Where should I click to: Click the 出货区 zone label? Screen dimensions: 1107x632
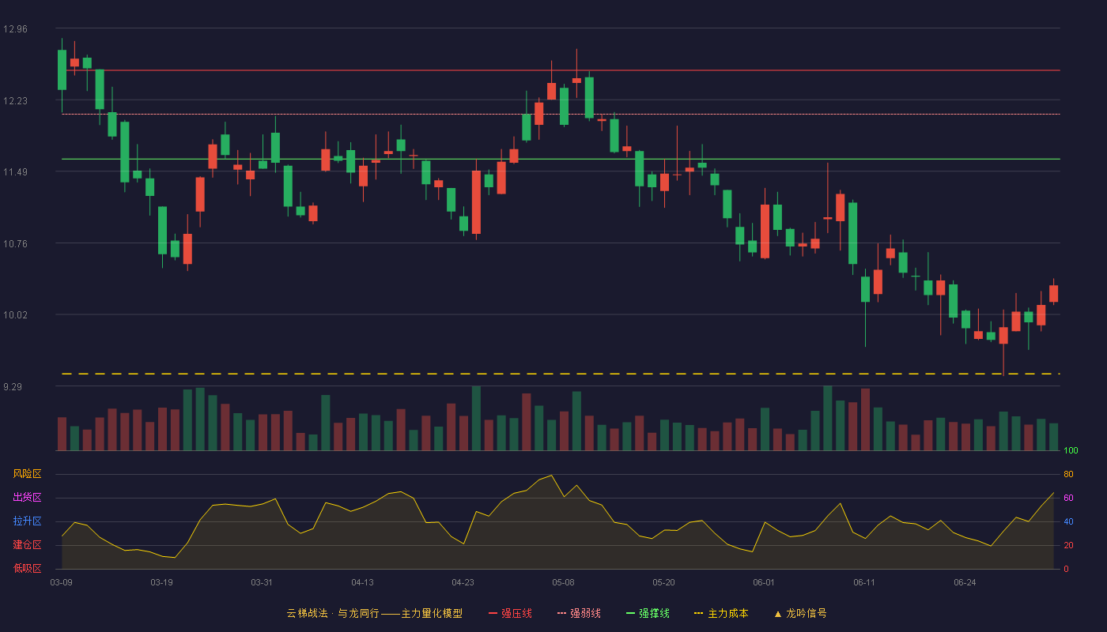point(27,498)
